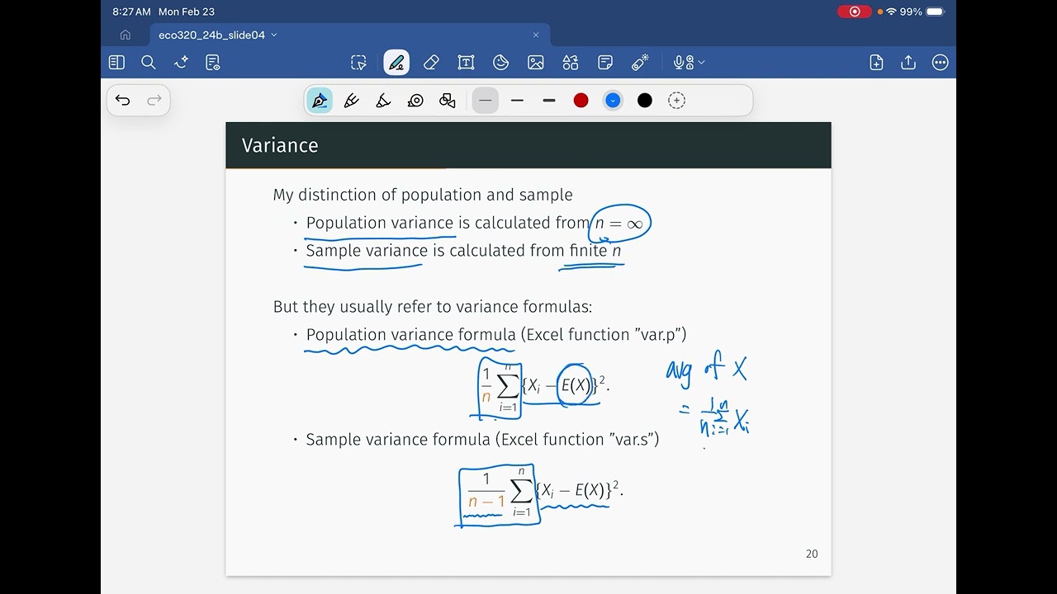Select the Lasso selection tool
1057x594 pixels.
tap(358, 63)
